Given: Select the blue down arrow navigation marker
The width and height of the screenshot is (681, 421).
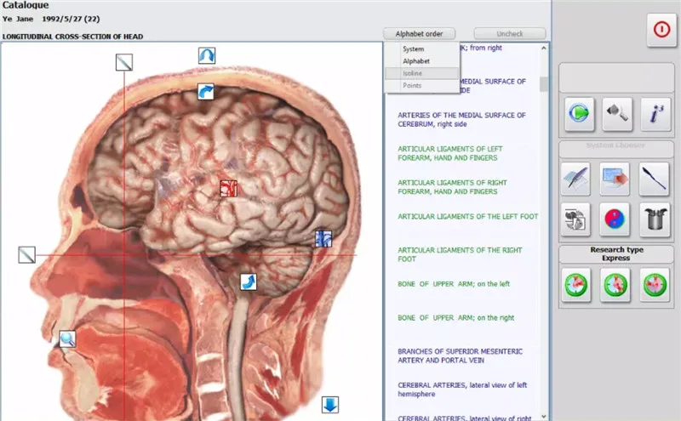Looking at the screenshot, I should coord(330,404).
